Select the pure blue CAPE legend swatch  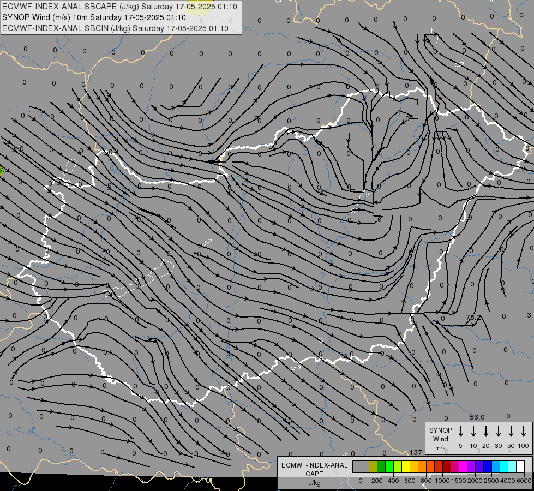[487, 466]
